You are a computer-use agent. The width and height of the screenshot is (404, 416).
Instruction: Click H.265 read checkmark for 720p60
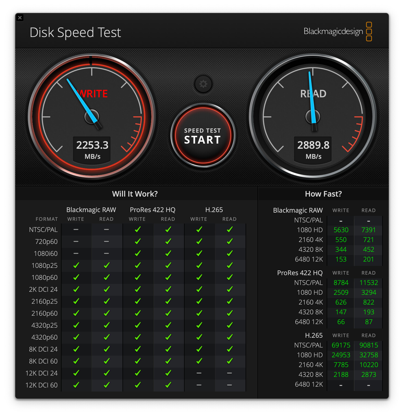(x=230, y=241)
